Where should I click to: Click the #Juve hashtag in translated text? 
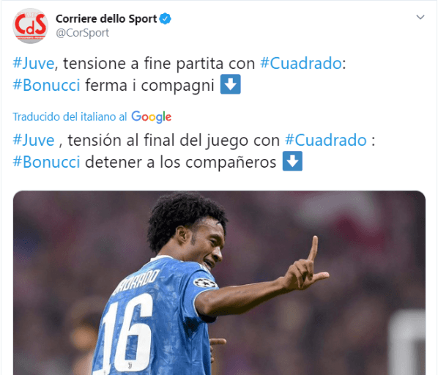pyautogui.click(x=34, y=140)
